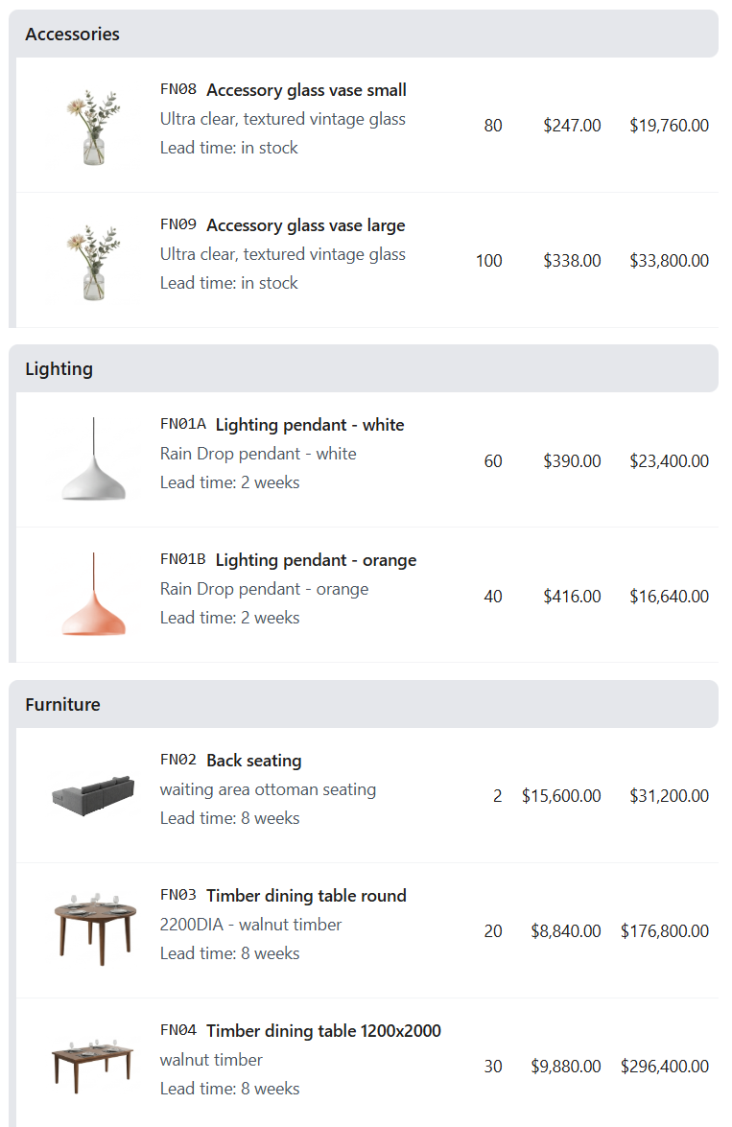Image resolution: width=732 pixels, height=1127 pixels.
Task: Click quantity 100 for large vase
Action: pos(489,261)
